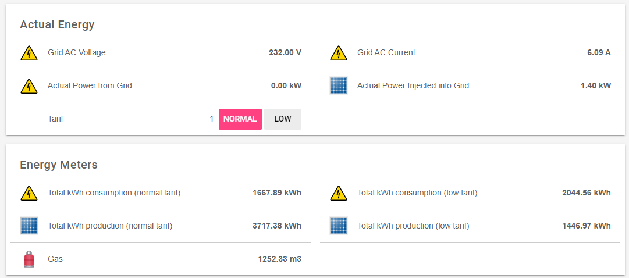Switch tarif to LOW
The width and height of the screenshot is (629, 278).
(283, 119)
